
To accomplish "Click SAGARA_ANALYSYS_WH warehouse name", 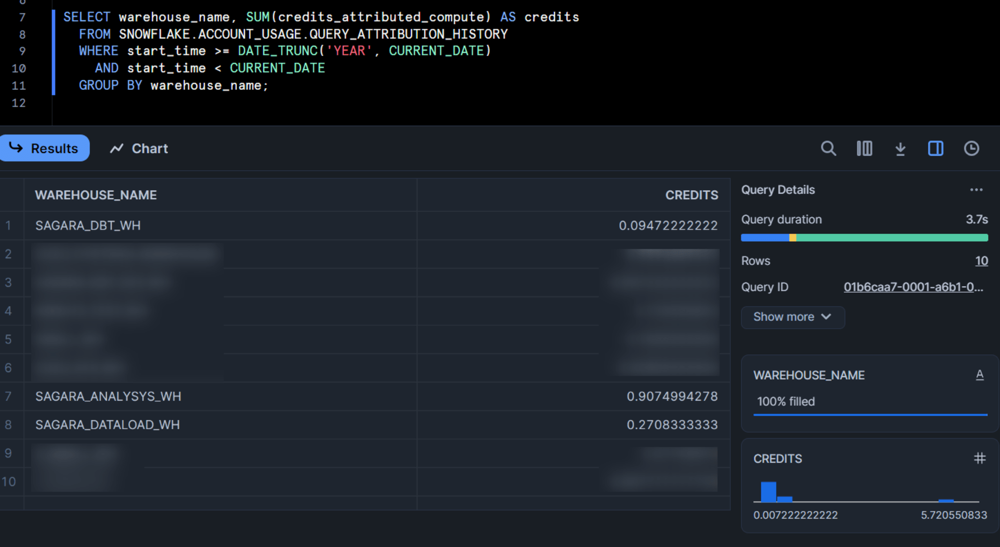I will coord(108,396).
